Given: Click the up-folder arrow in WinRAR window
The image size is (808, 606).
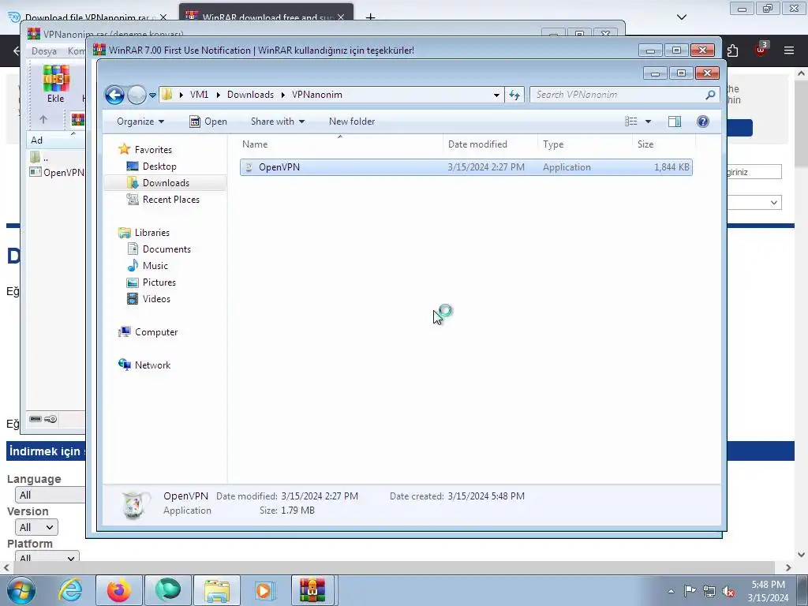Looking at the screenshot, I should point(43,120).
